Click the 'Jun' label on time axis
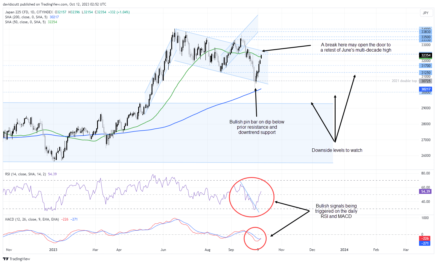 pos(163,250)
